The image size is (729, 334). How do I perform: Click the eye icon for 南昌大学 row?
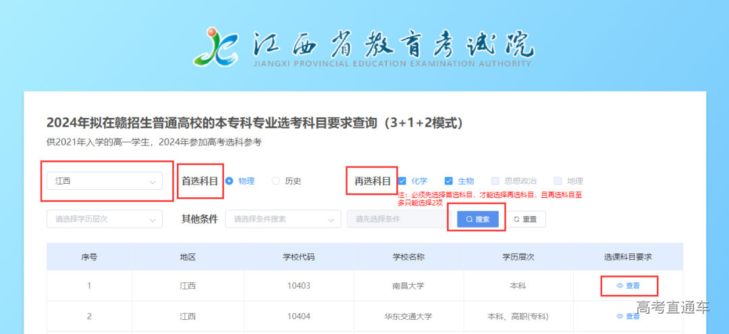[620, 286]
